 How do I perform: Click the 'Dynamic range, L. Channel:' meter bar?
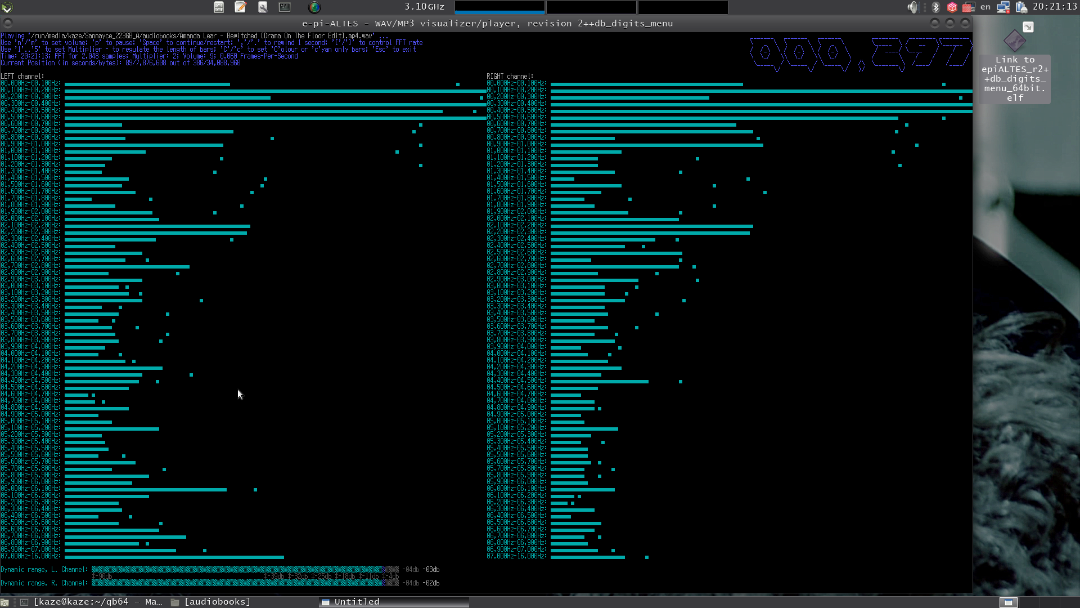coord(245,569)
